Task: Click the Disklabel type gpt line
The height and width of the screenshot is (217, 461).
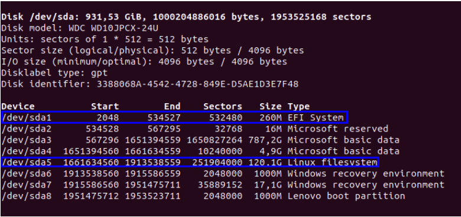Action: pos(54,73)
